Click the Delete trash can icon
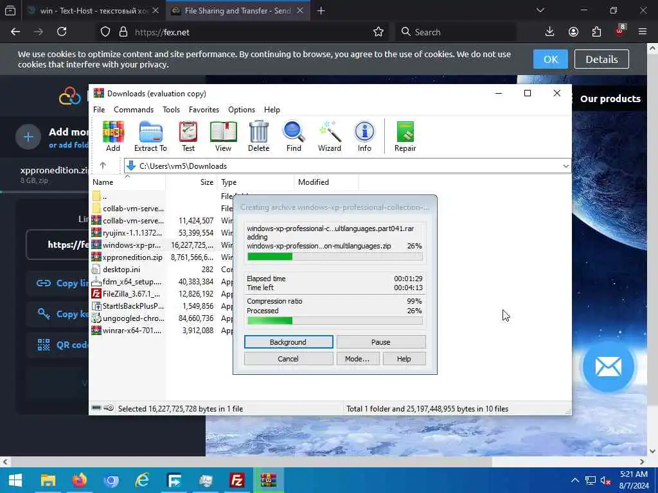This screenshot has width=658, height=493. (258, 136)
